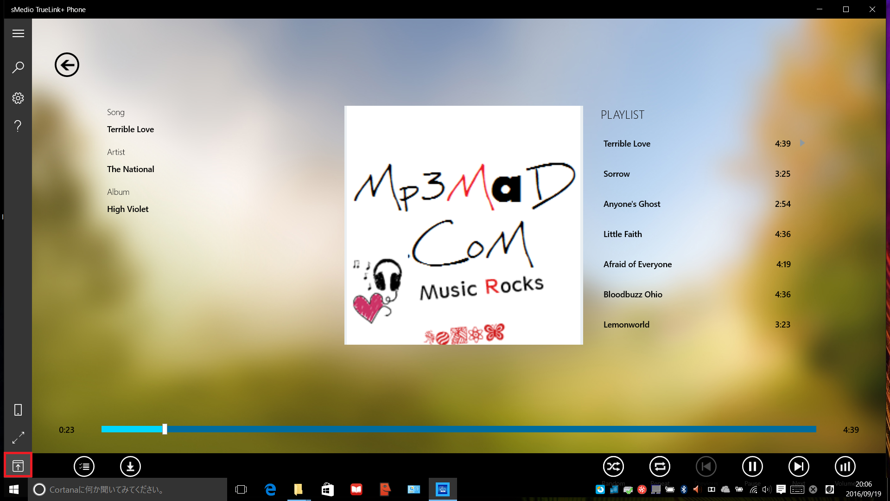Play Afraid of Everyone from the playlist
Screen dimensions: 890x501
pos(697,264)
